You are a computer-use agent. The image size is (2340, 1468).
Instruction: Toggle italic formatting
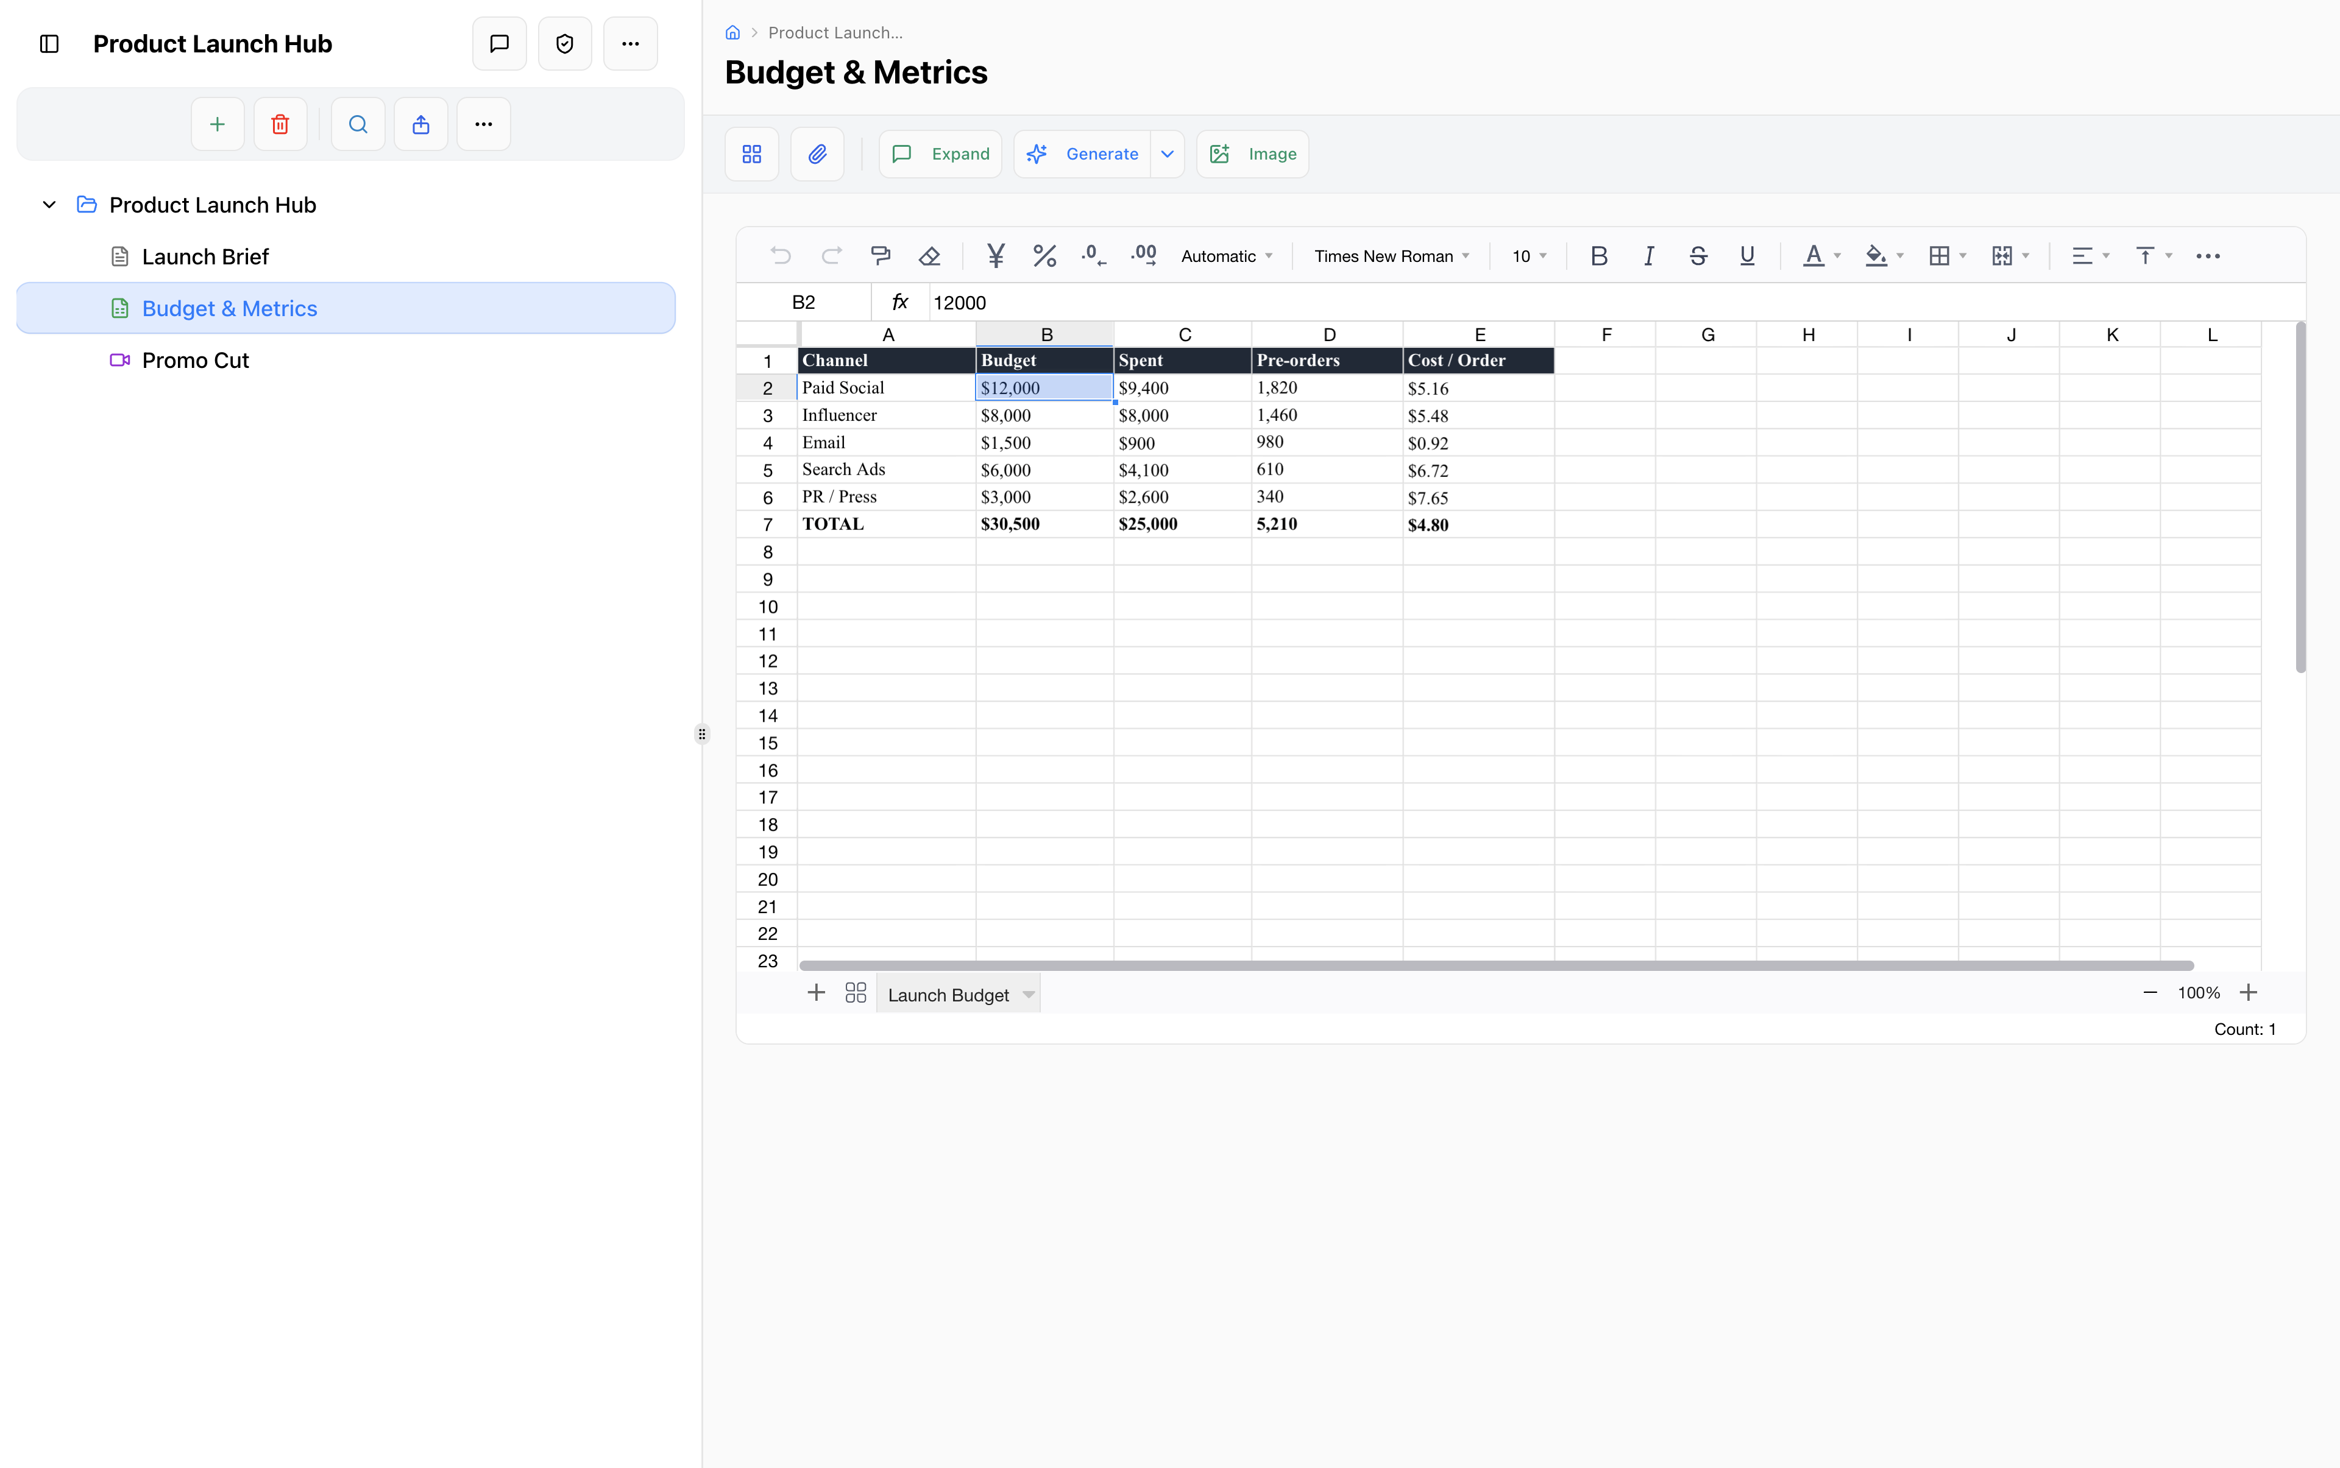tap(1648, 256)
